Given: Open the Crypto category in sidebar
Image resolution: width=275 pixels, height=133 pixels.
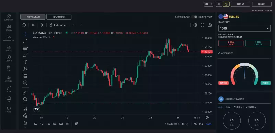Looking at the screenshot, I should 9,58.
